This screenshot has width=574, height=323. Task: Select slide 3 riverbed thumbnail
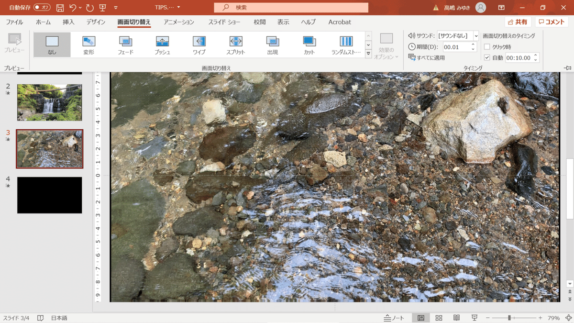pyautogui.click(x=50, y=149)
